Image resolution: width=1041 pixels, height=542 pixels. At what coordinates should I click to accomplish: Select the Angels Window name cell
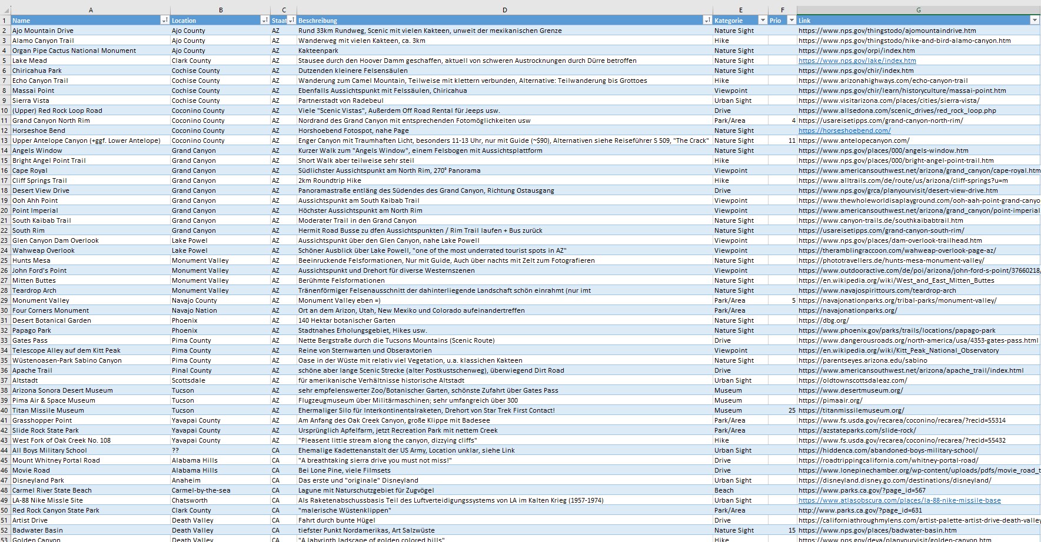point(91,150)
